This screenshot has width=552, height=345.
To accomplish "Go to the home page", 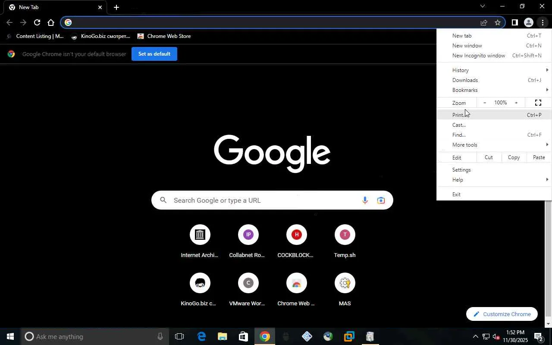I will 51,22.
